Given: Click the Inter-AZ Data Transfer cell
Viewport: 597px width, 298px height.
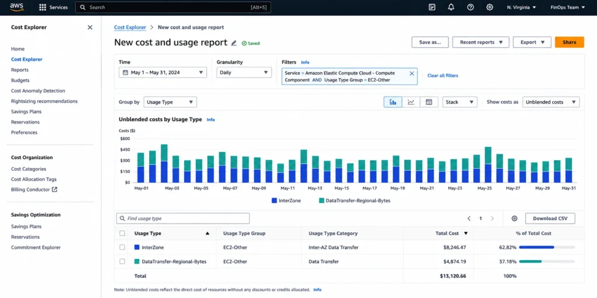Looking at the screenshot, I should (x=333, y=247).
